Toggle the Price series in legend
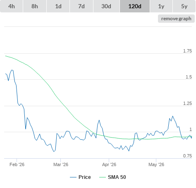Screen dimensions: 196x188 pyautogui.click(x=85, y=177)
